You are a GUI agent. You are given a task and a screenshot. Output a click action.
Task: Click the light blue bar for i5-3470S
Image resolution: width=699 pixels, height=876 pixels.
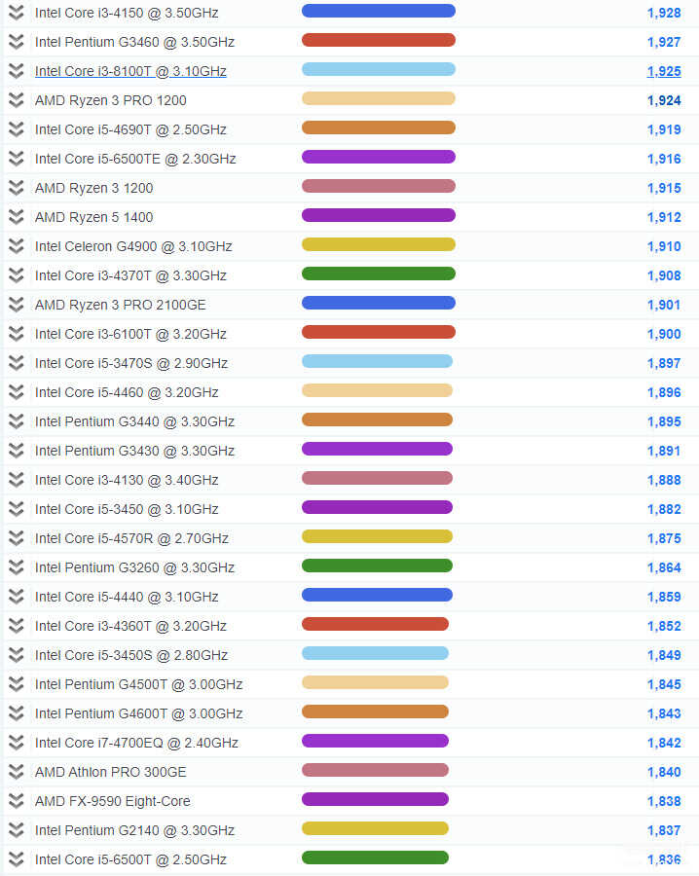[x=377, y=361]
